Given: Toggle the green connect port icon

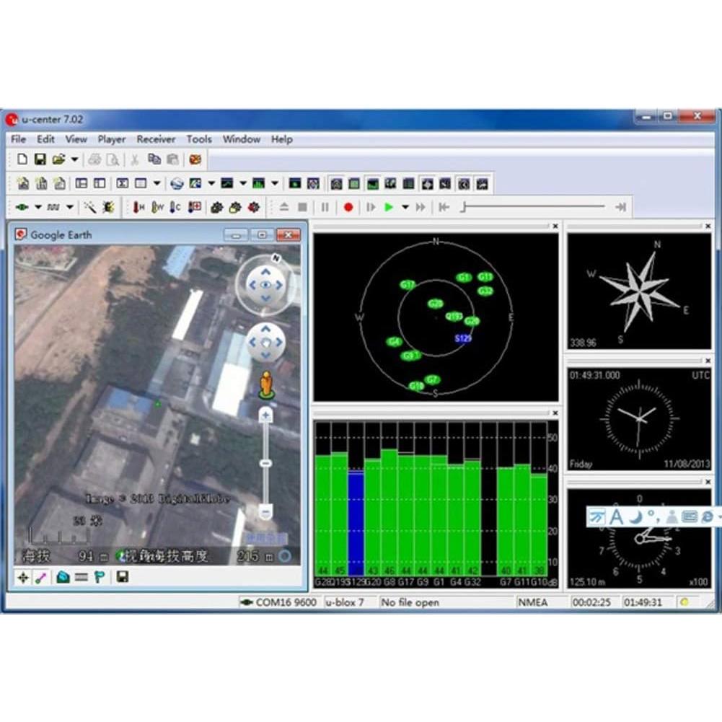Looking at the screenshot, I should click(22, 207).
